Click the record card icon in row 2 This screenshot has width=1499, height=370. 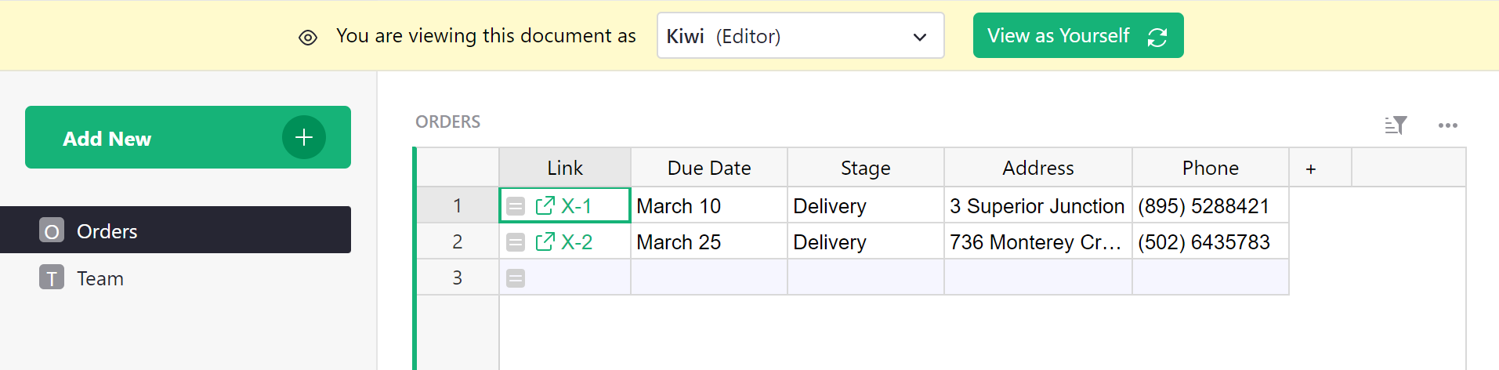click(516, 243)
